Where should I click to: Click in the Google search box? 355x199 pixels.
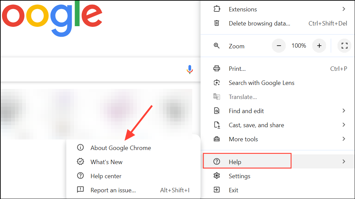pyautogui.click(x=91, y=69)
